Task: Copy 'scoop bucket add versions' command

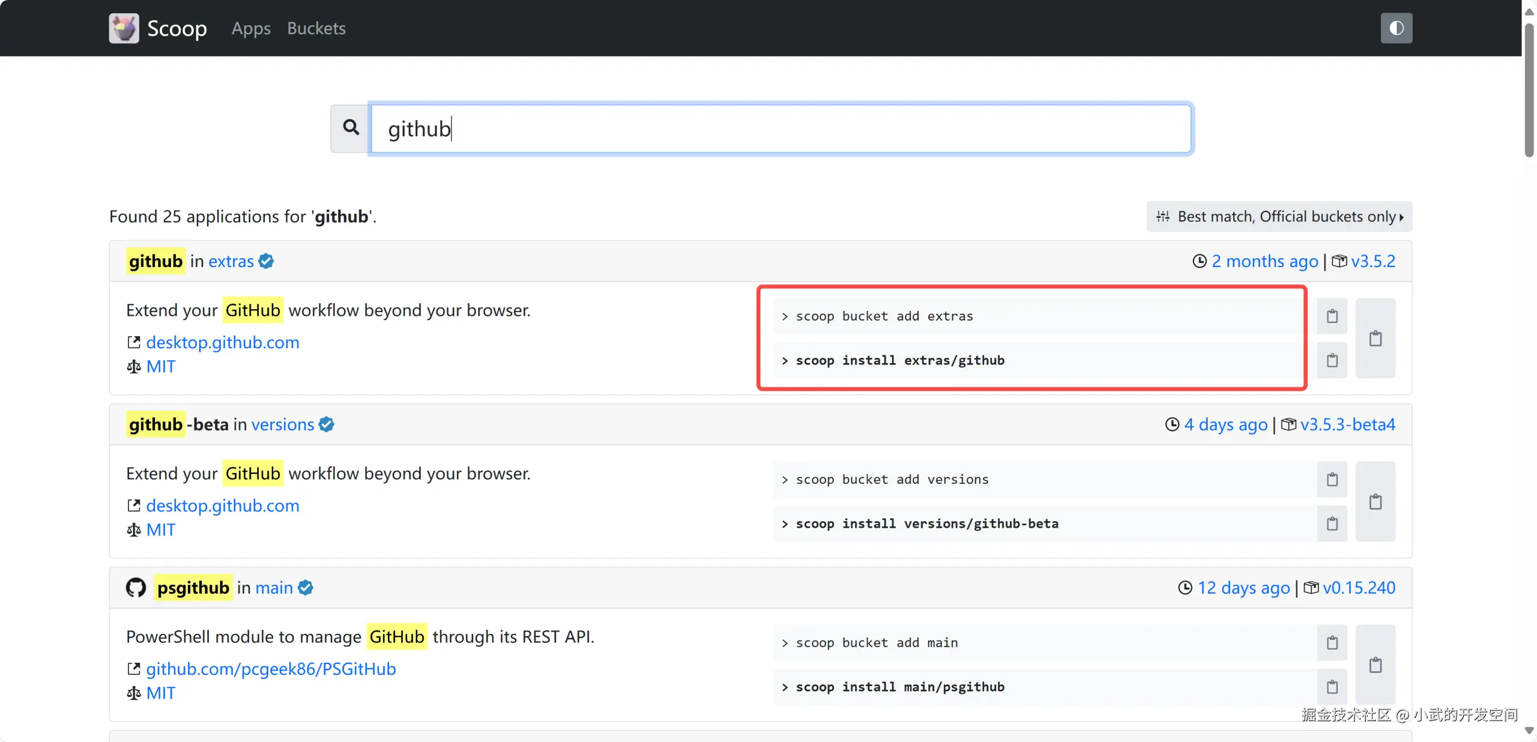Action: coord(1332,480)
